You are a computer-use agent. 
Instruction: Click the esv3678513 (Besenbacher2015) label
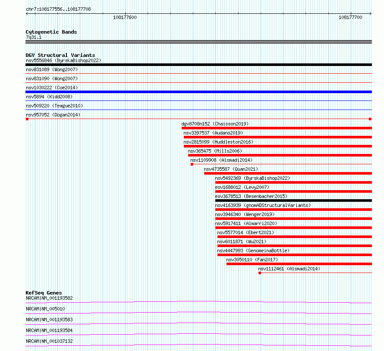point(251,196)
